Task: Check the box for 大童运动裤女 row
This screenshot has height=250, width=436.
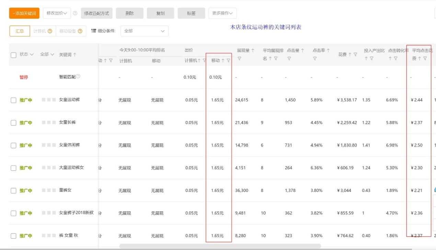Action: pyautogui.click(x=13, y=168)
